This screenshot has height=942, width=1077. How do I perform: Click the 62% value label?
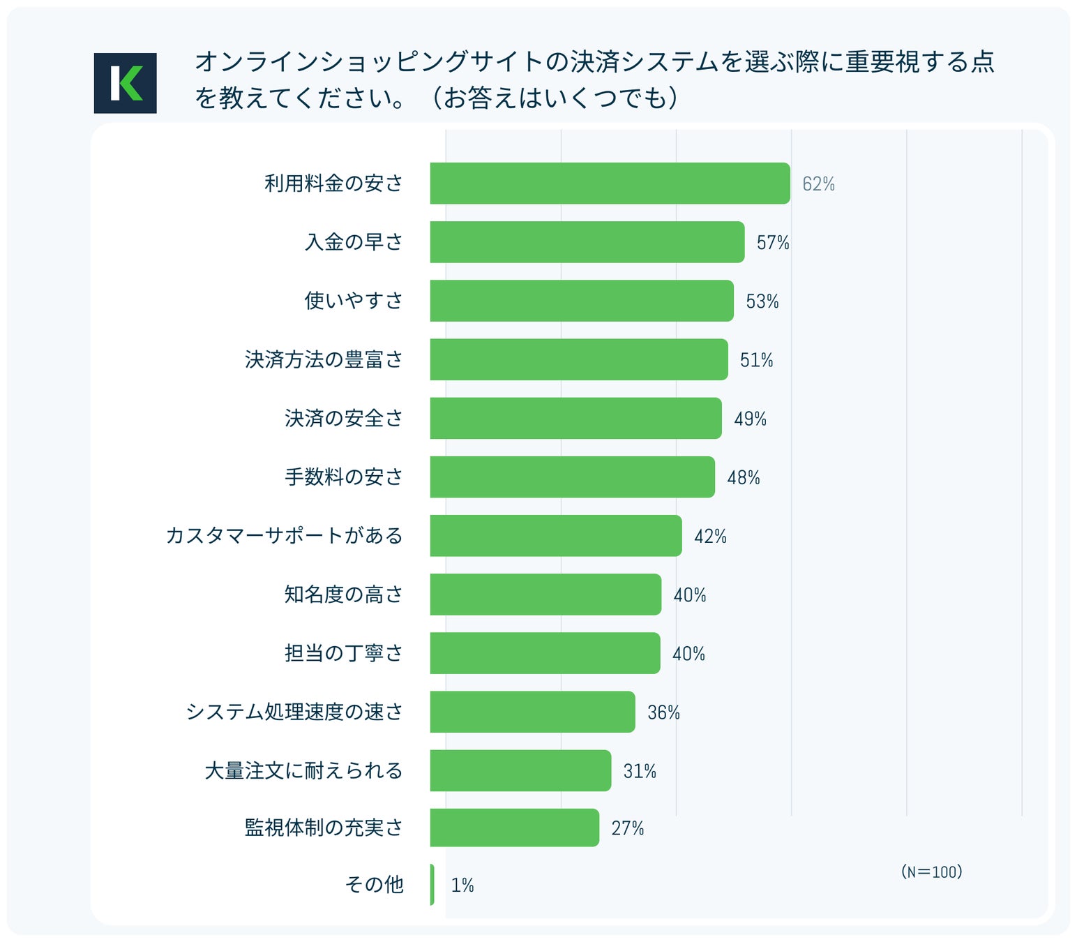pyautogui.click(x=818, y=184)
